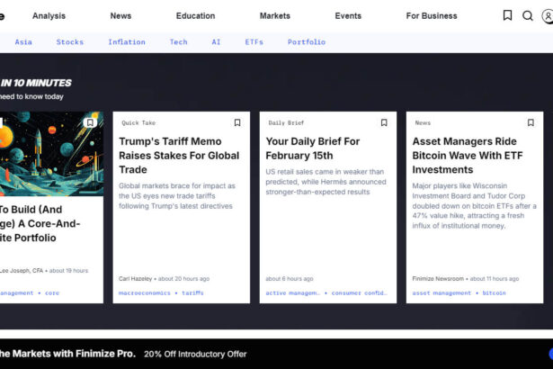The width and height of the screenshot is (553, 369).
Task: Click tariff article summary about global markets
Action: click(x=177, y=195)
